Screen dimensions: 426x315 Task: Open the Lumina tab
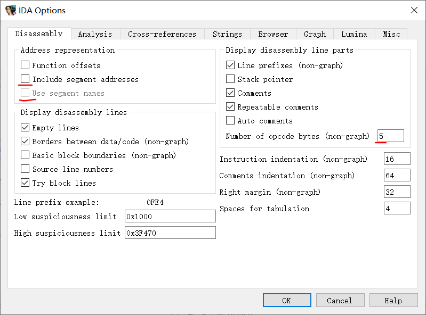click(354, 34)
